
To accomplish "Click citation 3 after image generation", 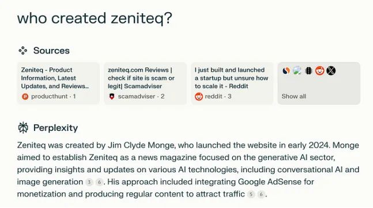I will (89, 182).
